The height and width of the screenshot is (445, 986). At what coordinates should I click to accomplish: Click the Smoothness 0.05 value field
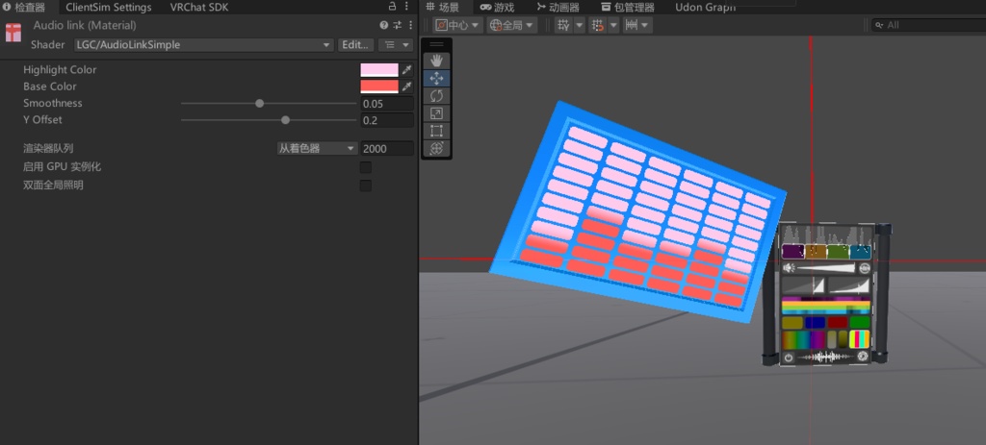point(387,104)
